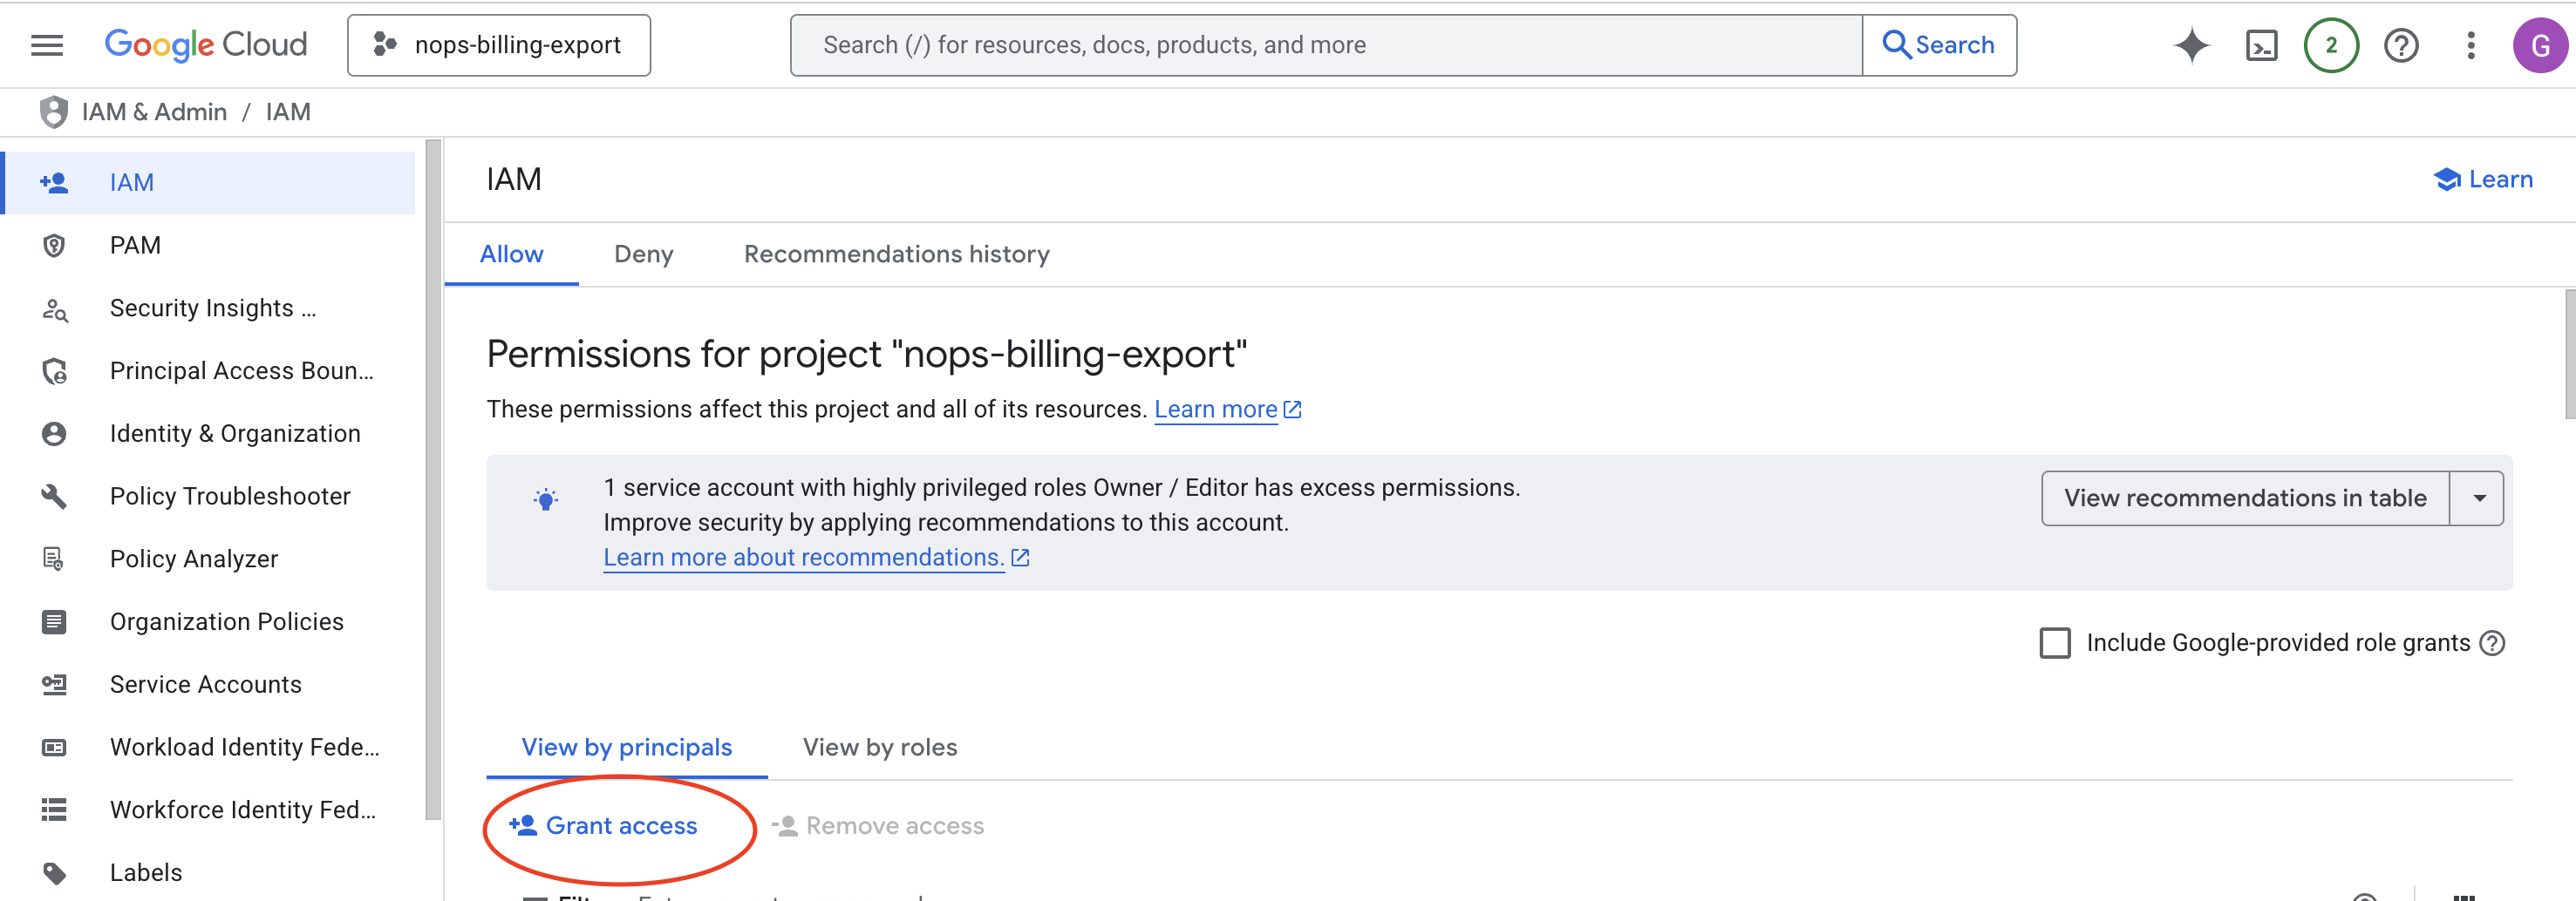This screenshot has width=2576, height=901.
Task: Open the Google account avatar
Action: (x=2541, y=44)
